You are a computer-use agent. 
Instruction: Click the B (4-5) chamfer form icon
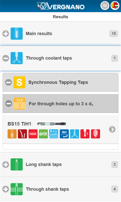[54, 134]
